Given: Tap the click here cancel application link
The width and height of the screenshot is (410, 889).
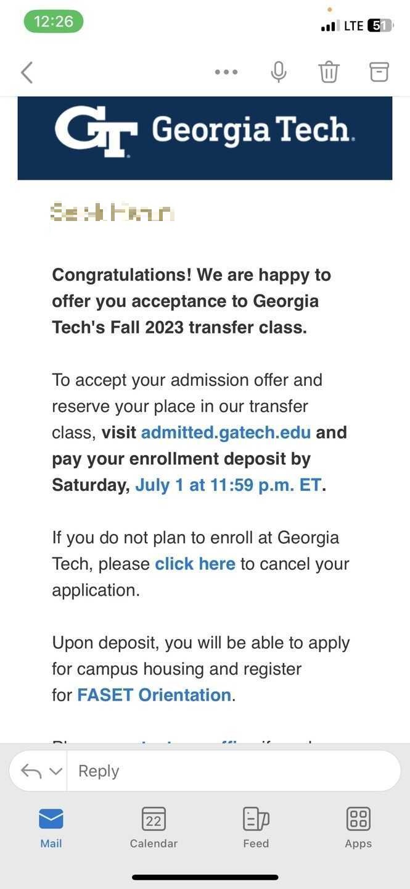Looking at the screenshot, I should point(195,564).
